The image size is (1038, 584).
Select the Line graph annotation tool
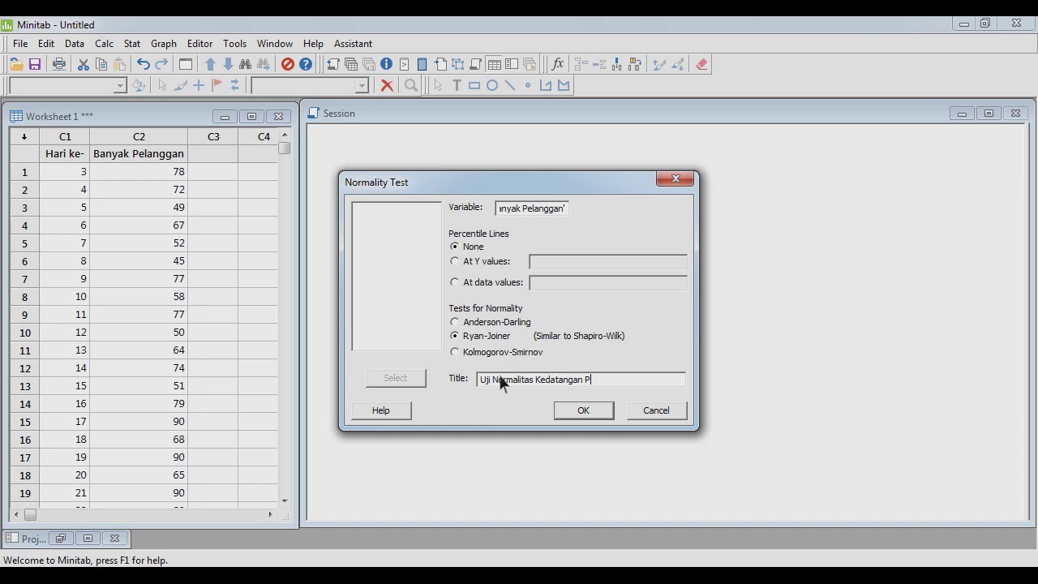[x=510, y=85]
